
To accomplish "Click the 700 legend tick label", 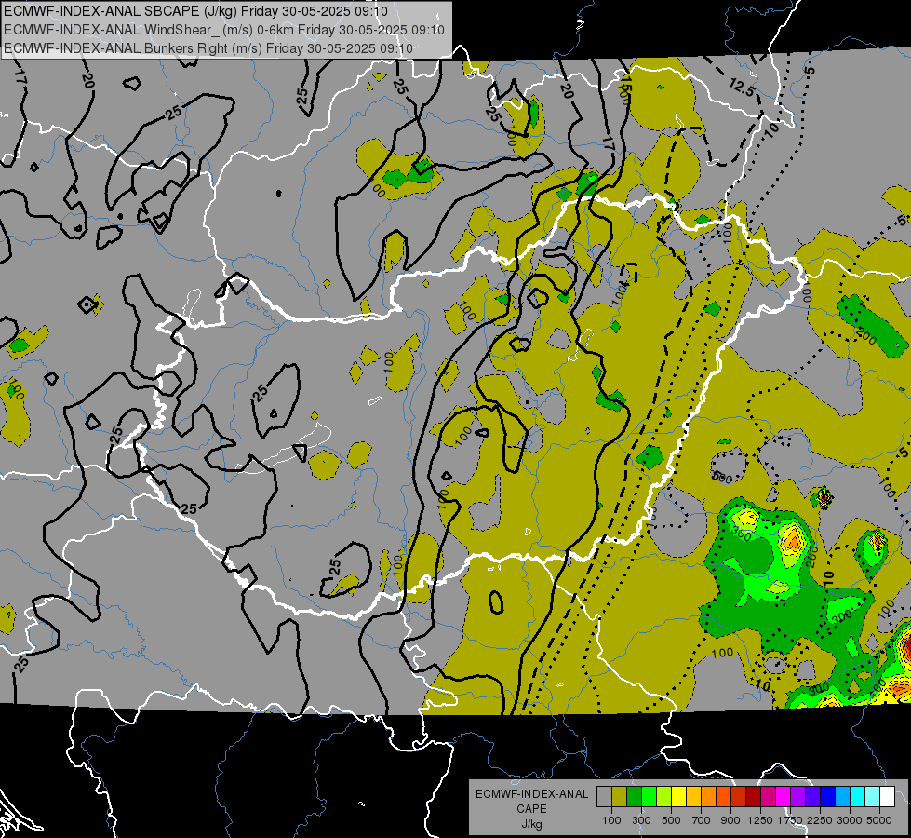I will 702,820.
